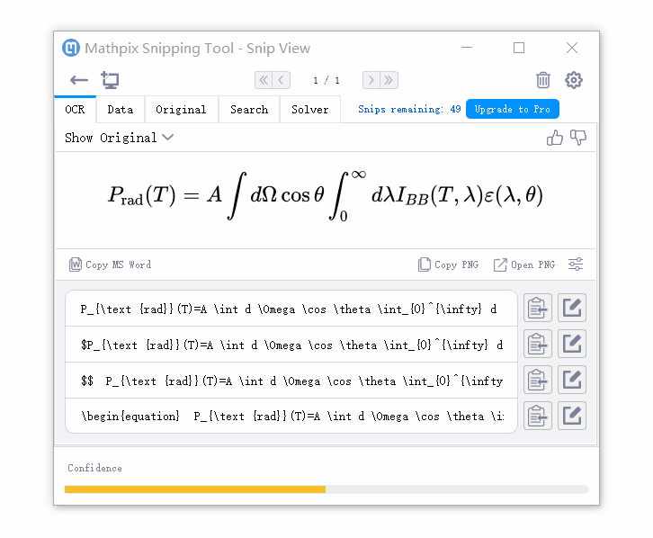This screenshot has width=653, height=538.
Task: Go to the previous snip
Action: click(282, 80)
